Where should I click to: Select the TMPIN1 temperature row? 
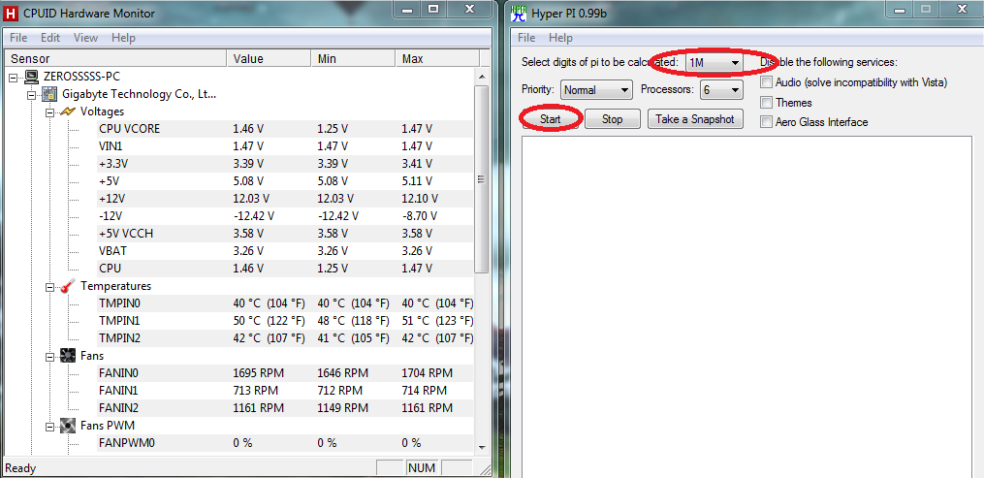click(x=286, y=321)
